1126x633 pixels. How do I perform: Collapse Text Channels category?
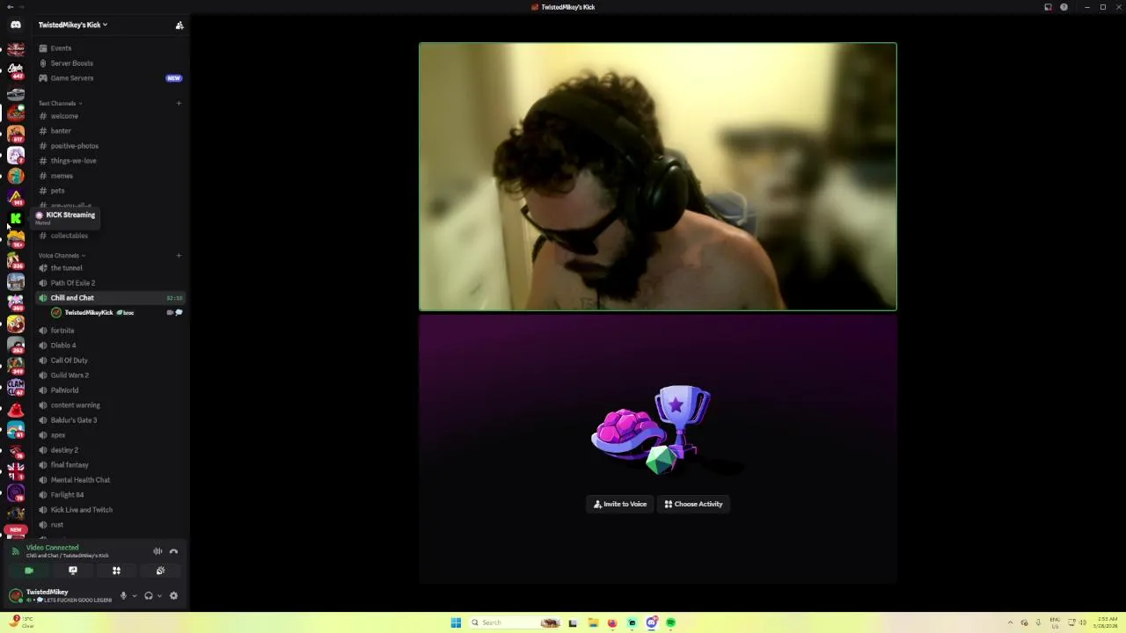(60, 103)
